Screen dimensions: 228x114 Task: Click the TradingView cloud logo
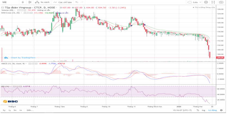tap(6, 58)
